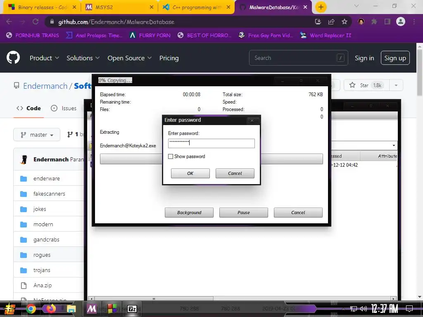Click the Endermanch commit author avatar
The width and height of the screenshot is (423, 317).
click(x=24, y=159)
